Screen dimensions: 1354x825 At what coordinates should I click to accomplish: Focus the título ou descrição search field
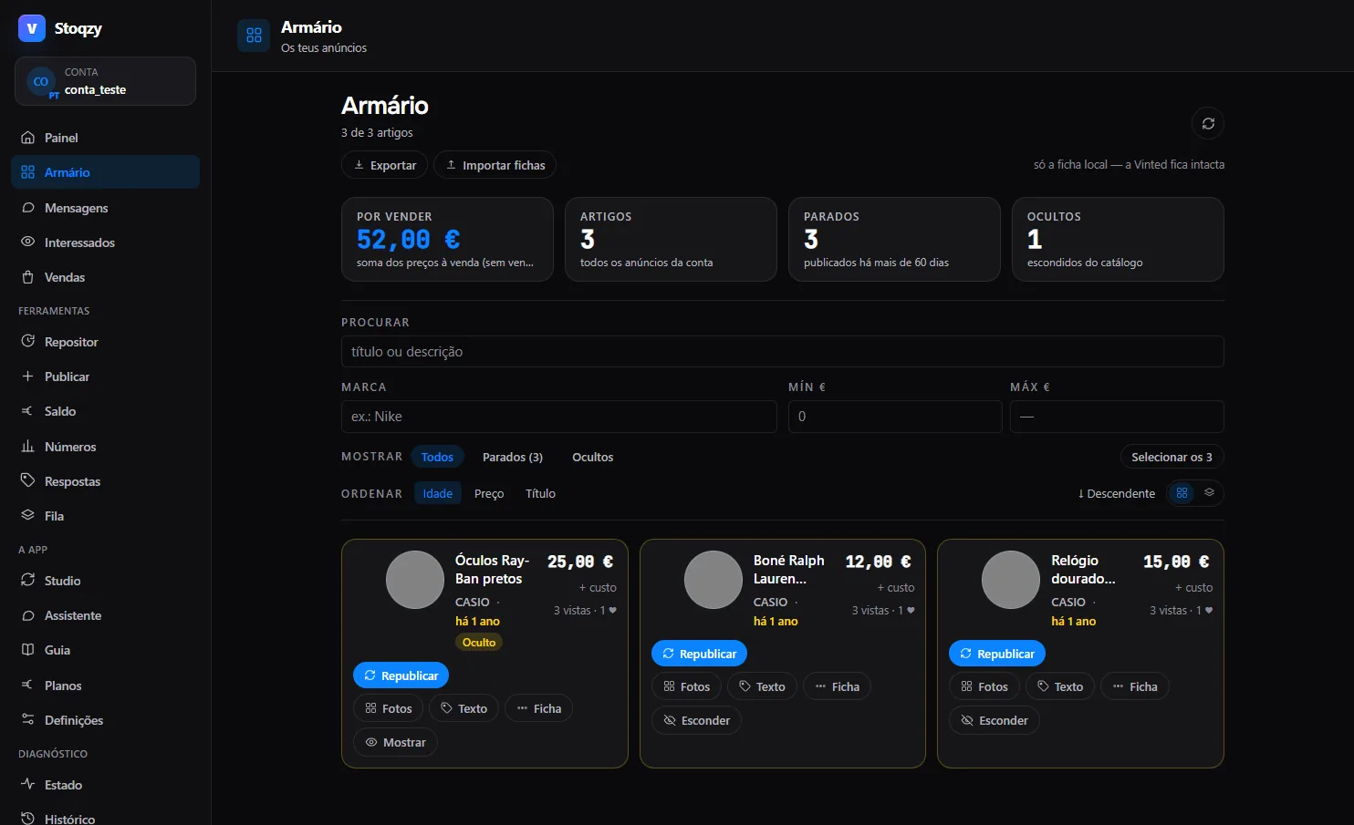tap(782, 352)
